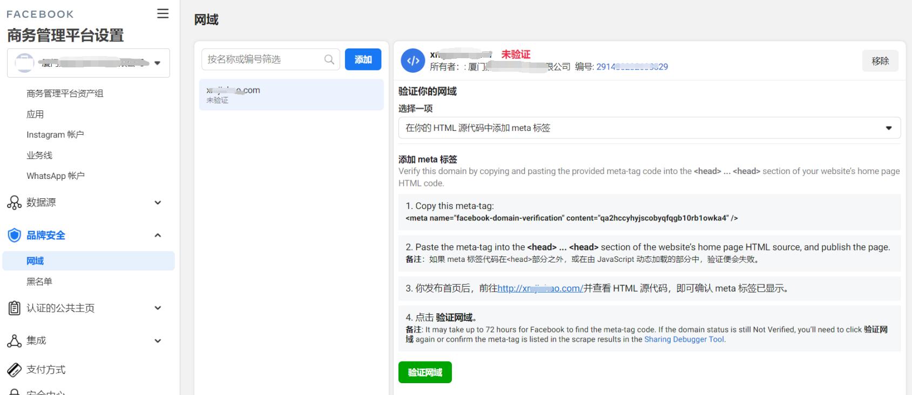Select the unverified .com domain row

point(292,95)
